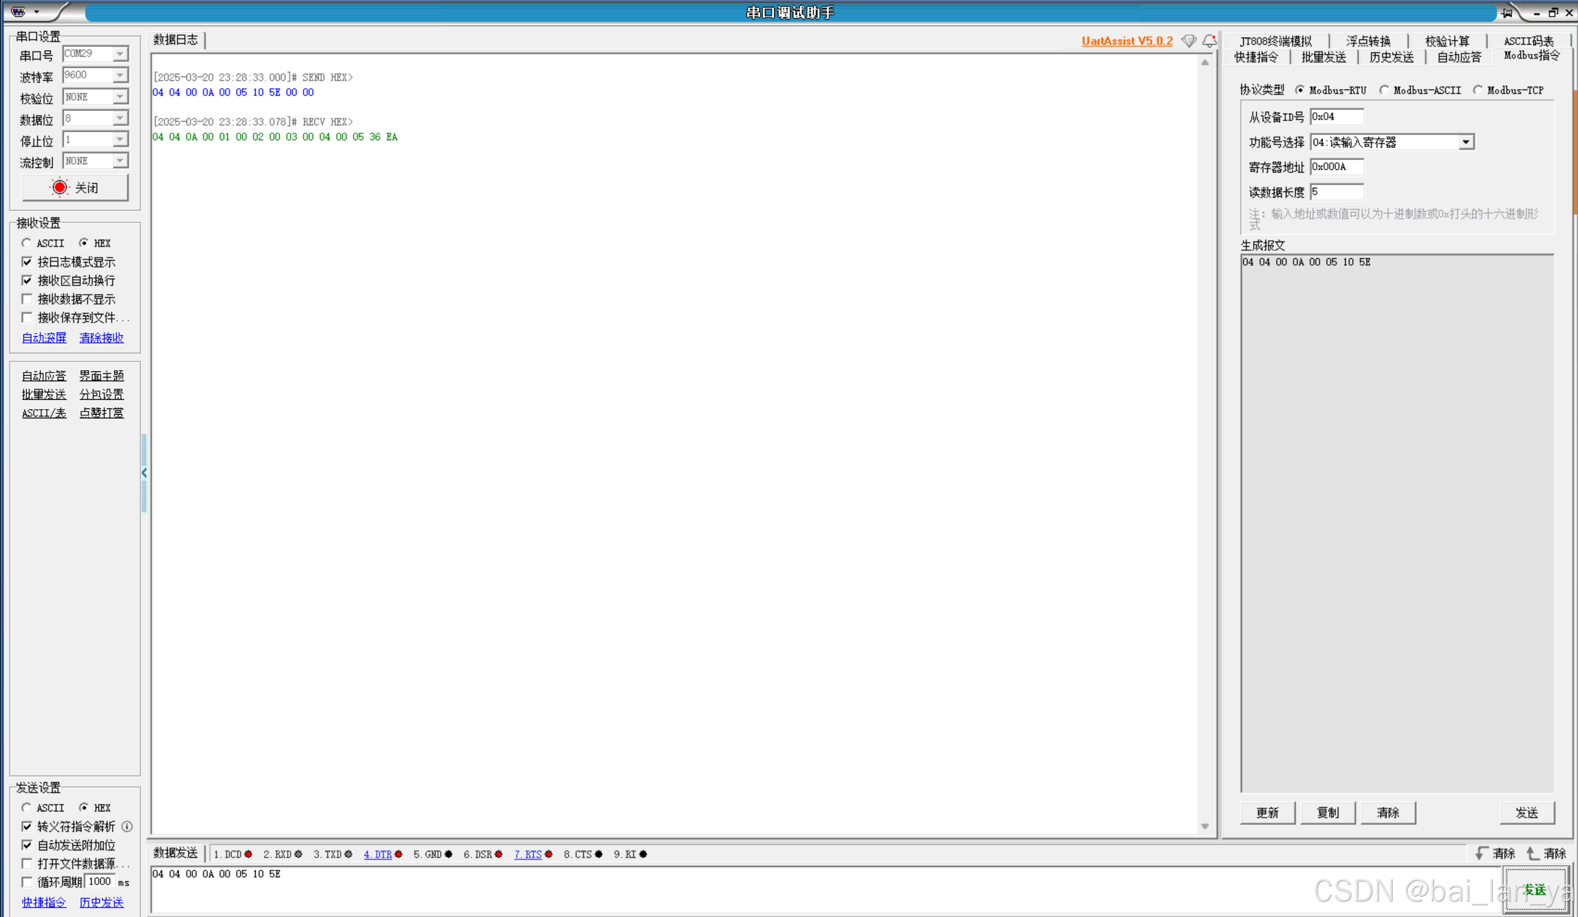
Task: Enable 接收数据不显示 checkbox
Action: point(27,299)
